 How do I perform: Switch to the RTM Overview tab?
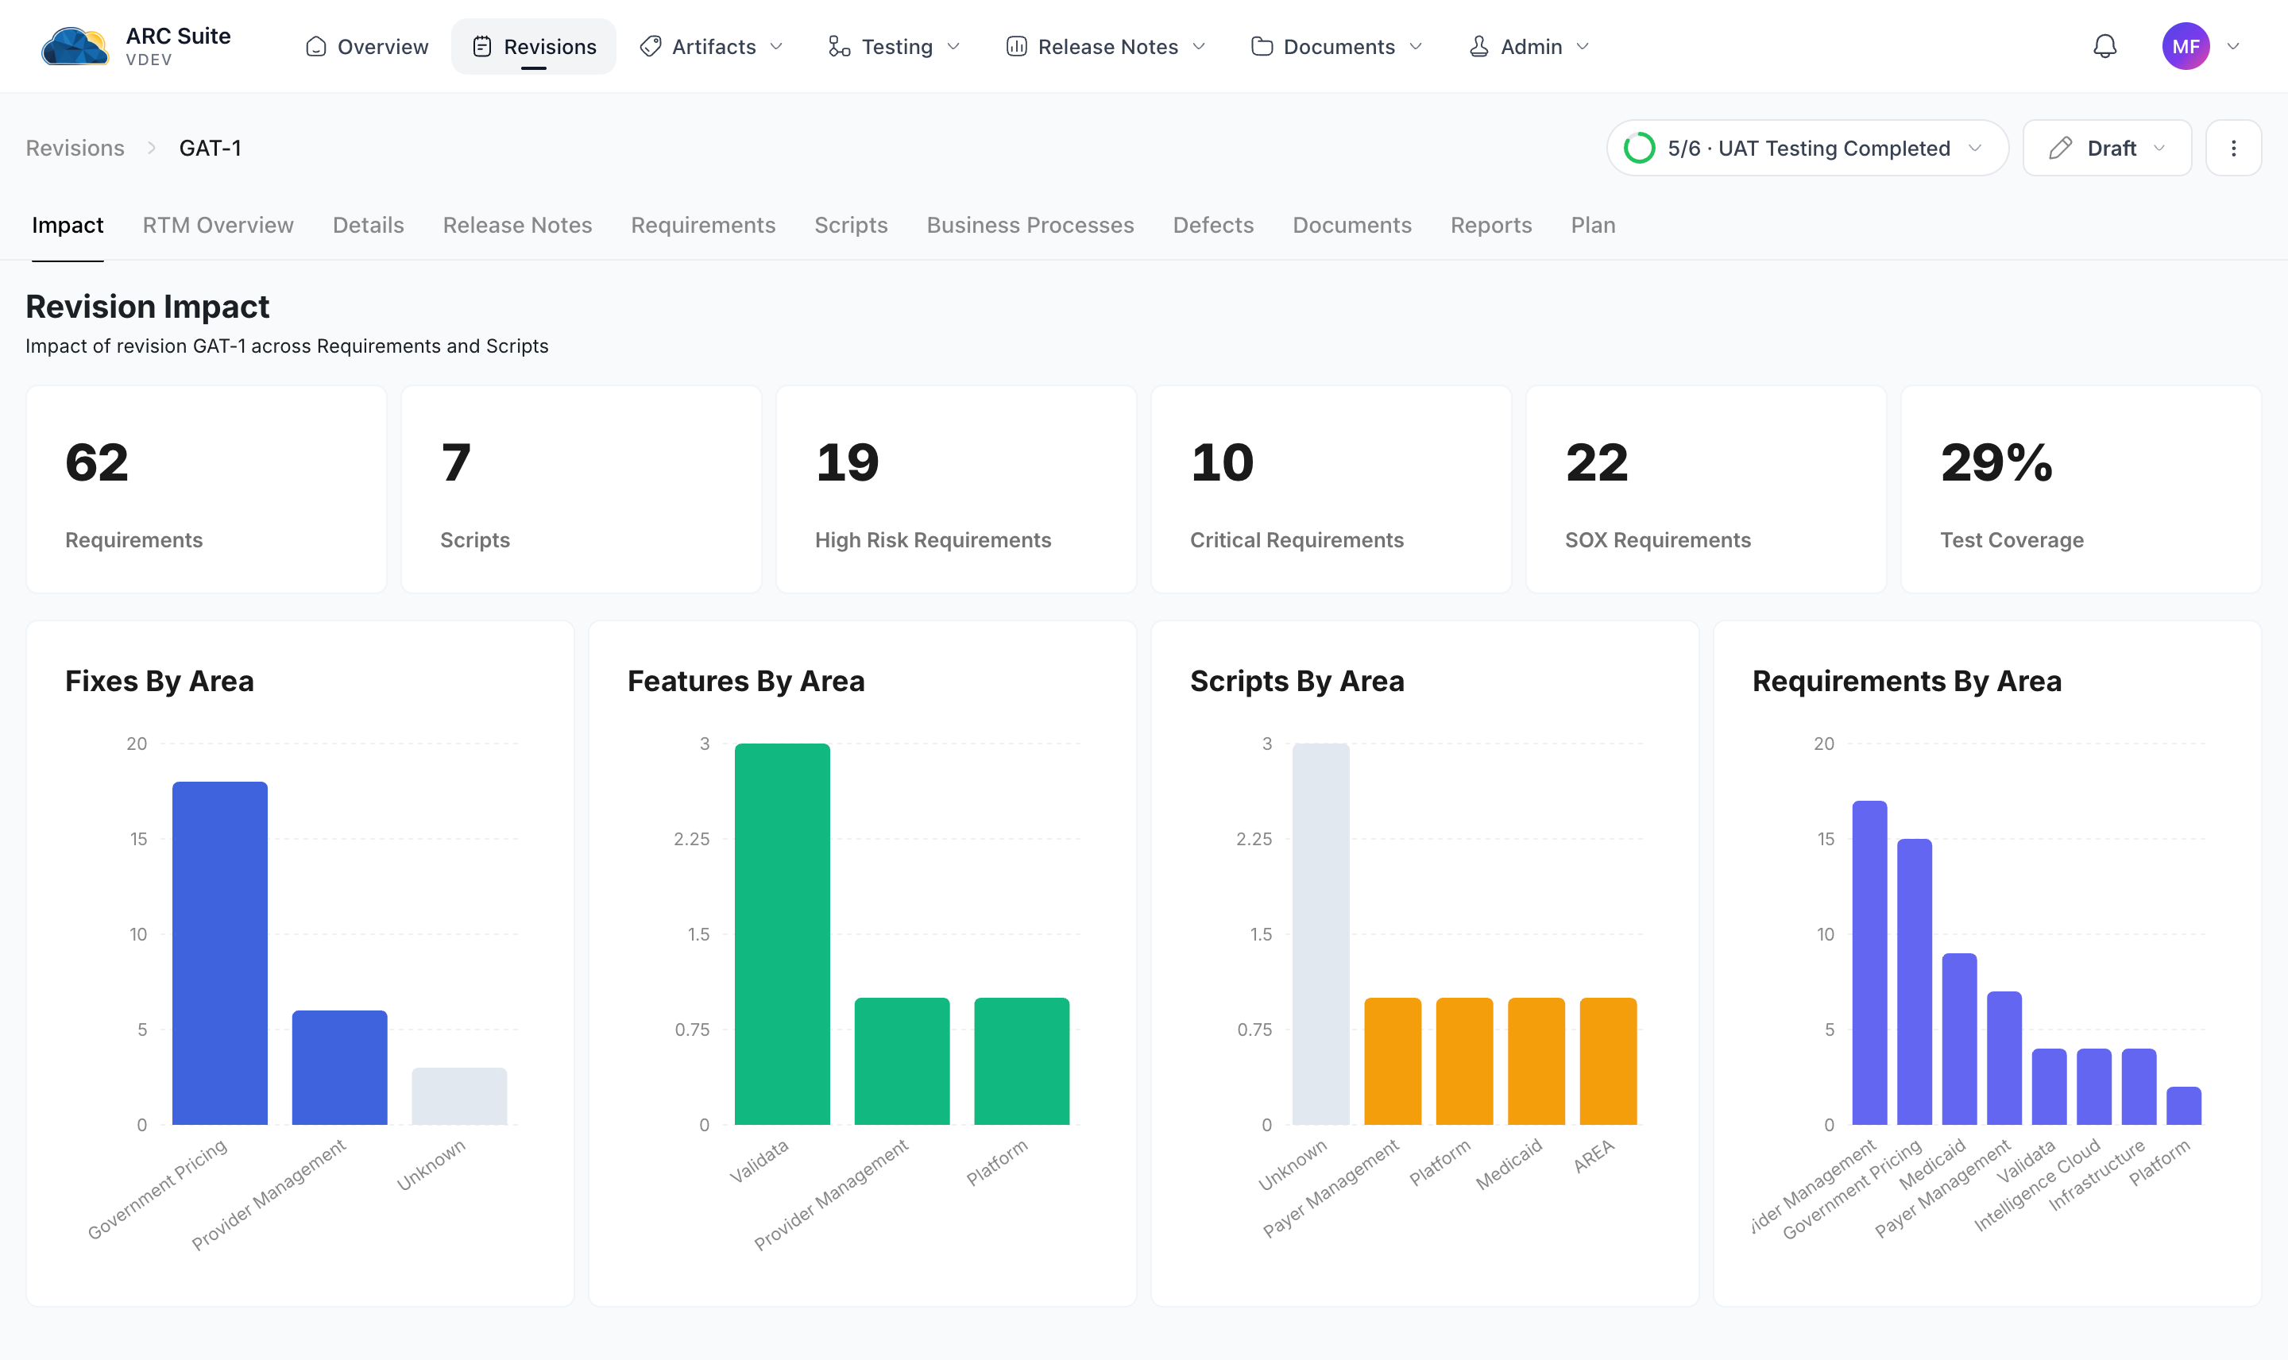pos(218,226)
